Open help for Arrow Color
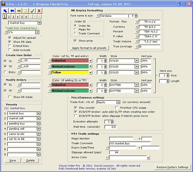 pyautogui.click(x=107, y=158)
